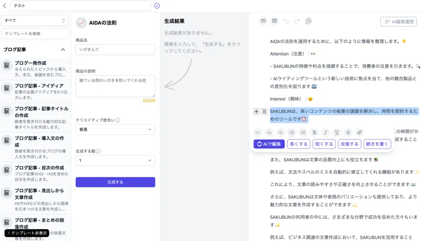Click 短くする button

click(324, 144)
